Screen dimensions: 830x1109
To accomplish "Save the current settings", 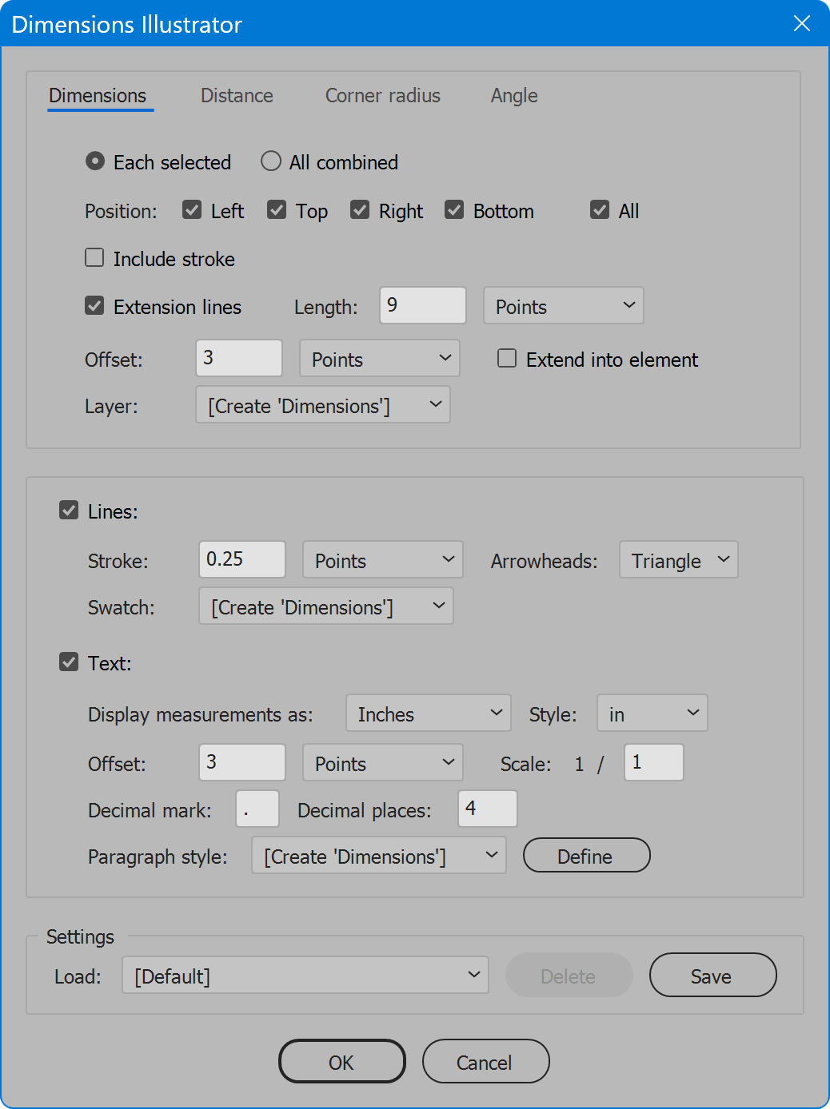I will click(712, 975).
